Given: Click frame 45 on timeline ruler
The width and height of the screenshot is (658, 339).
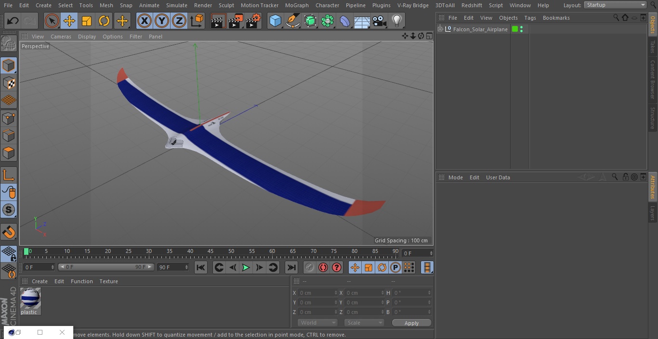Looking at the screenshot, I should point(211,251).
